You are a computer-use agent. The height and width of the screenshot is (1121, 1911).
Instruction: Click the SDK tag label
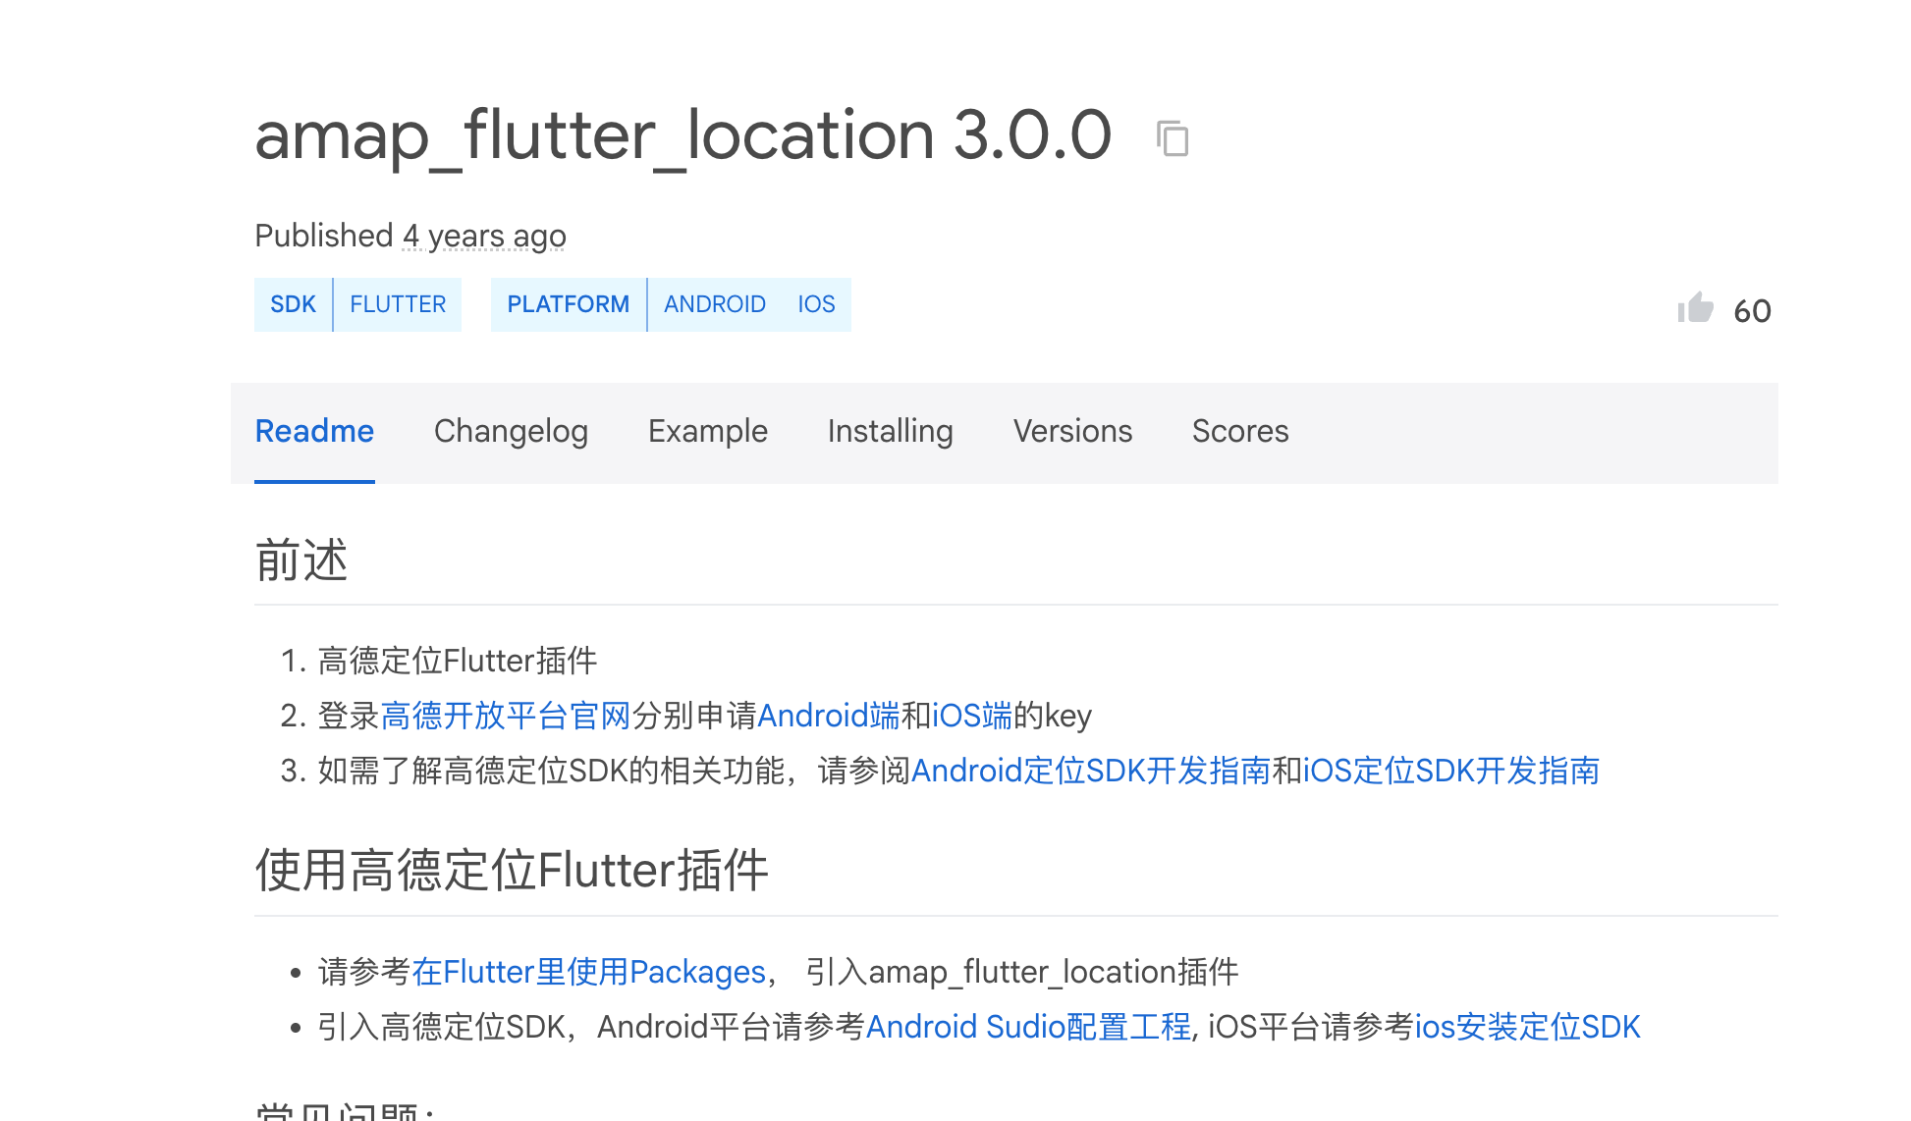point(293,304)
